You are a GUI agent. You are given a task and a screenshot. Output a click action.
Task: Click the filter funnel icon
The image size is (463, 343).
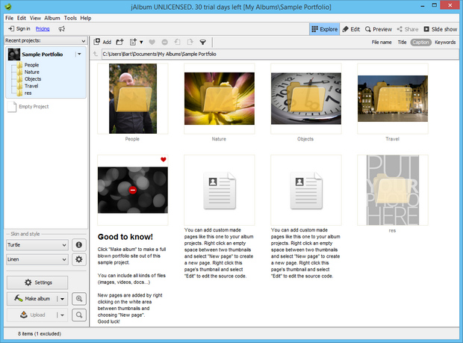[203, 43]
